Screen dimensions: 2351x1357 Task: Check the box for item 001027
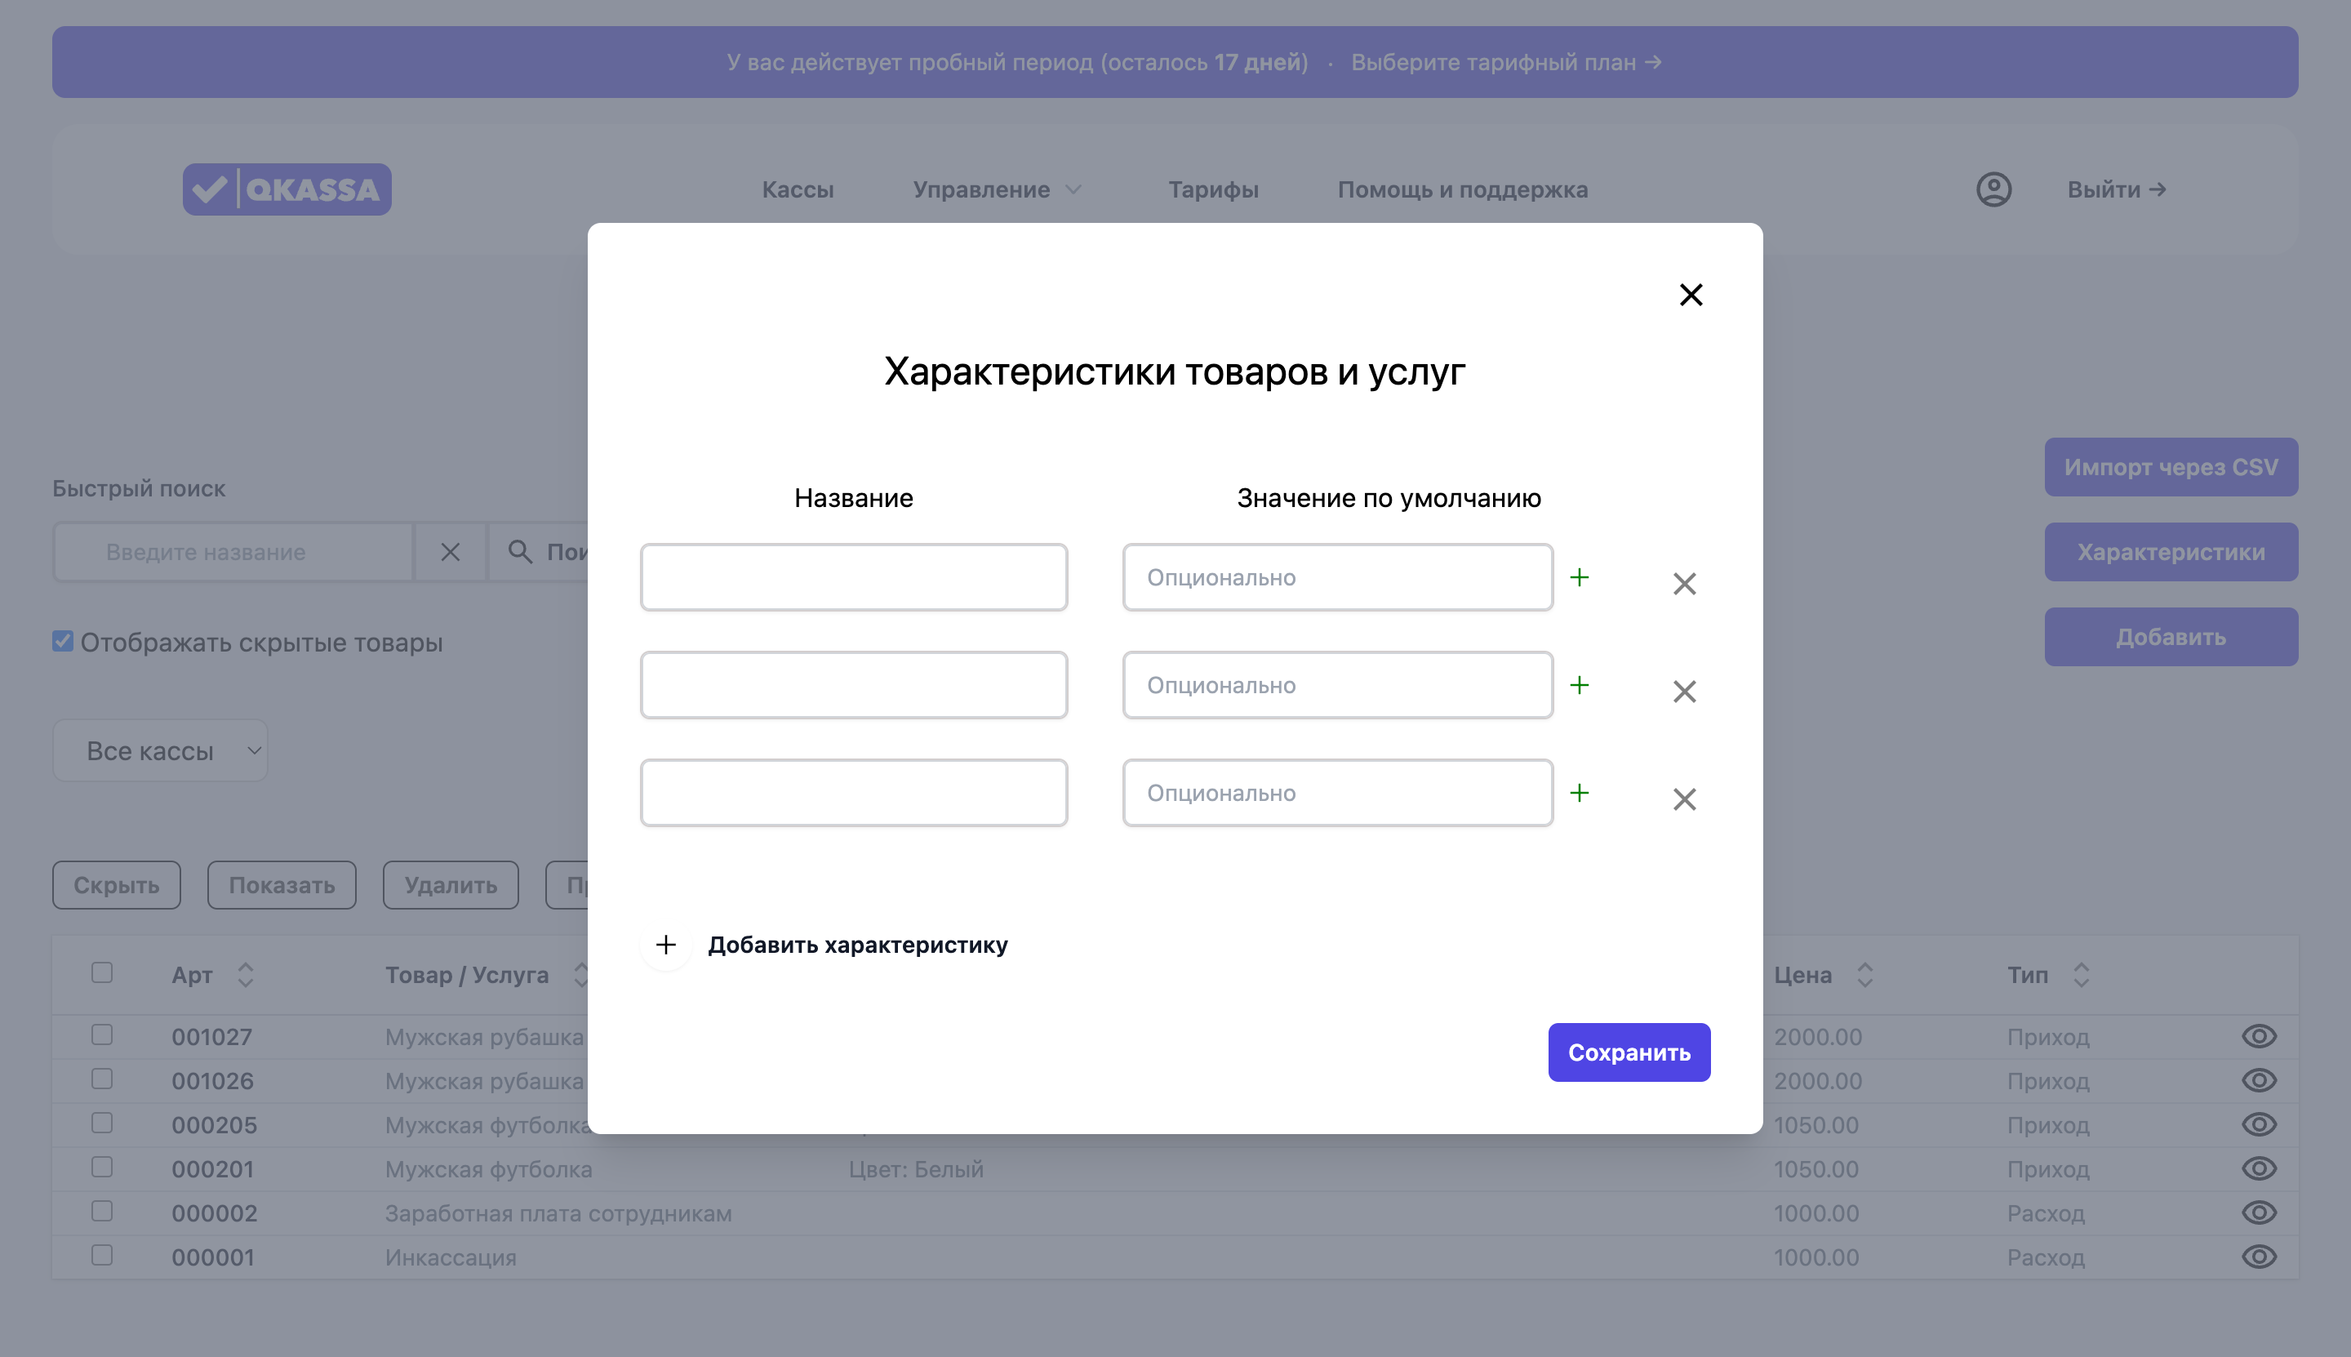[103, 1034]
